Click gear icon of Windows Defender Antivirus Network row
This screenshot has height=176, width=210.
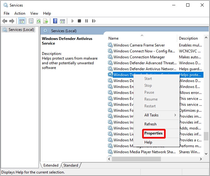pyautogui.click(x=110, y=69)
